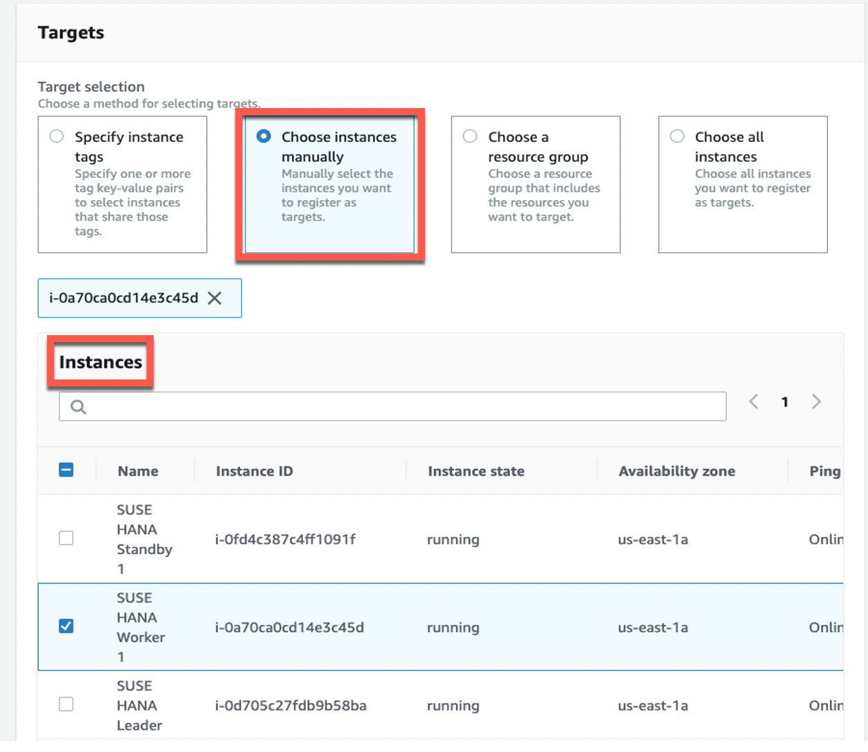Click instance ID i-0d705c27fdb9b58ba in table
868x752 pixels.
[291, 706]
